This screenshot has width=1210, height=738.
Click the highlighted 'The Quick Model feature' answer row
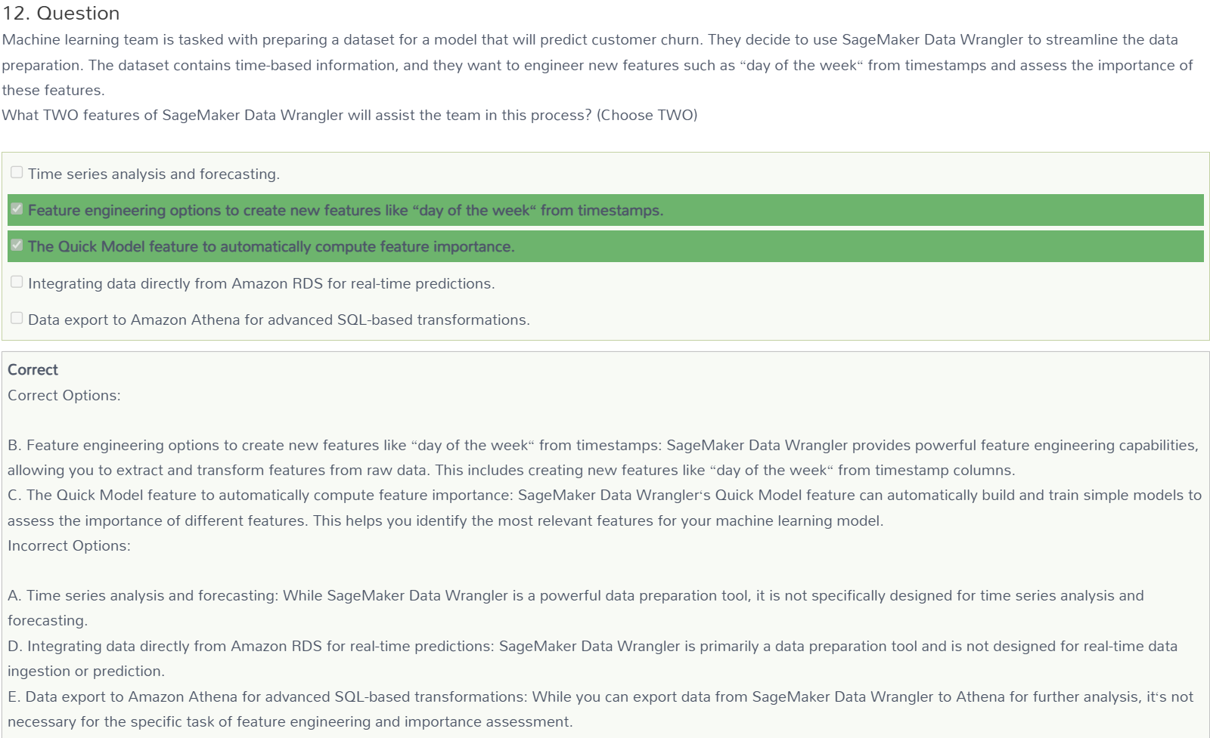tap(605, 246)
